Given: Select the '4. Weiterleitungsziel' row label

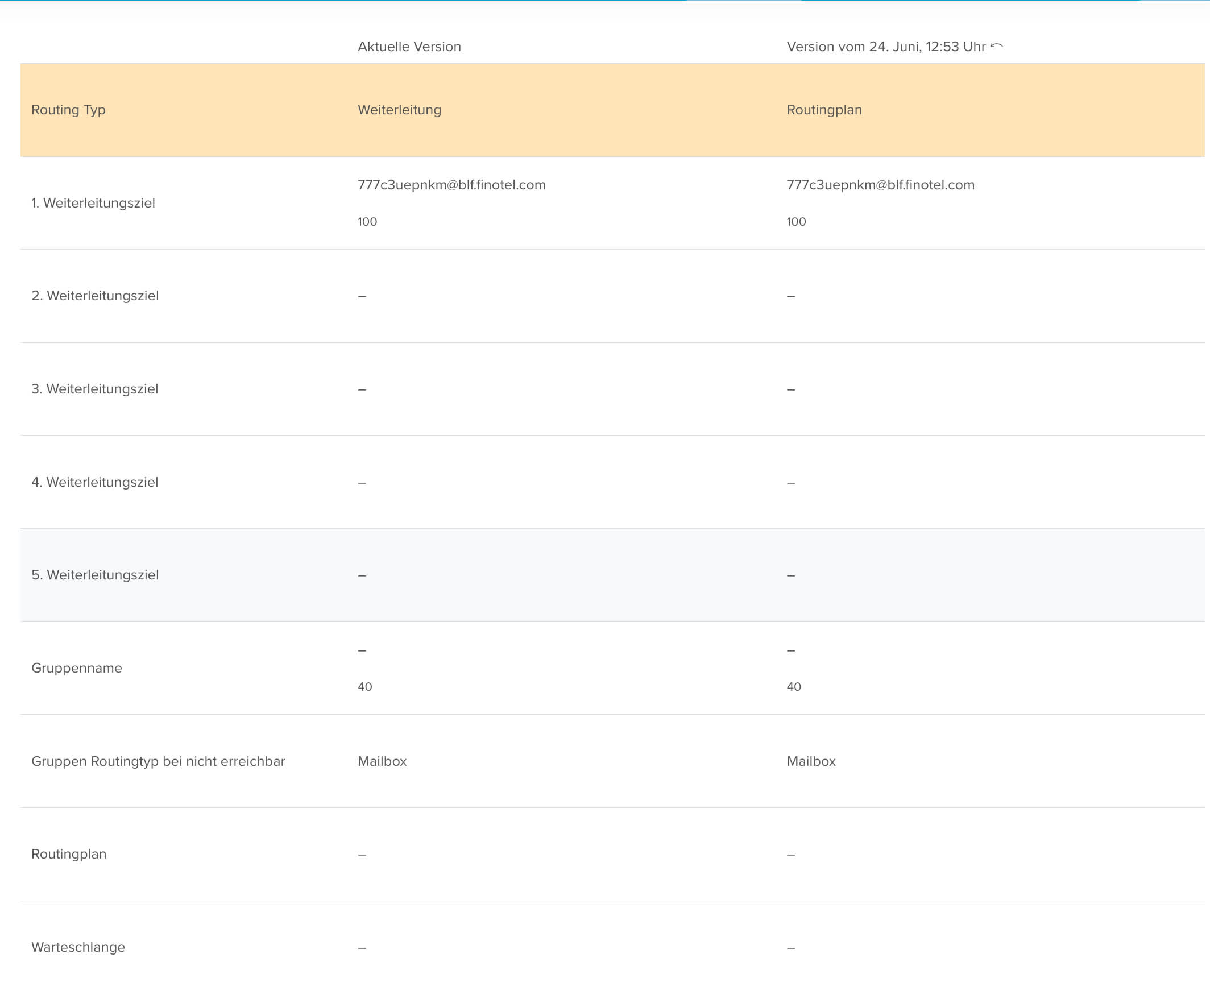Looking at the screenshot, I should click(x=94, y=482).
